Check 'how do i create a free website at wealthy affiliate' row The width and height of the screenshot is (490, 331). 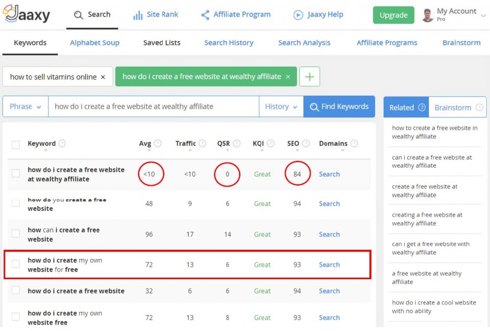16,173
